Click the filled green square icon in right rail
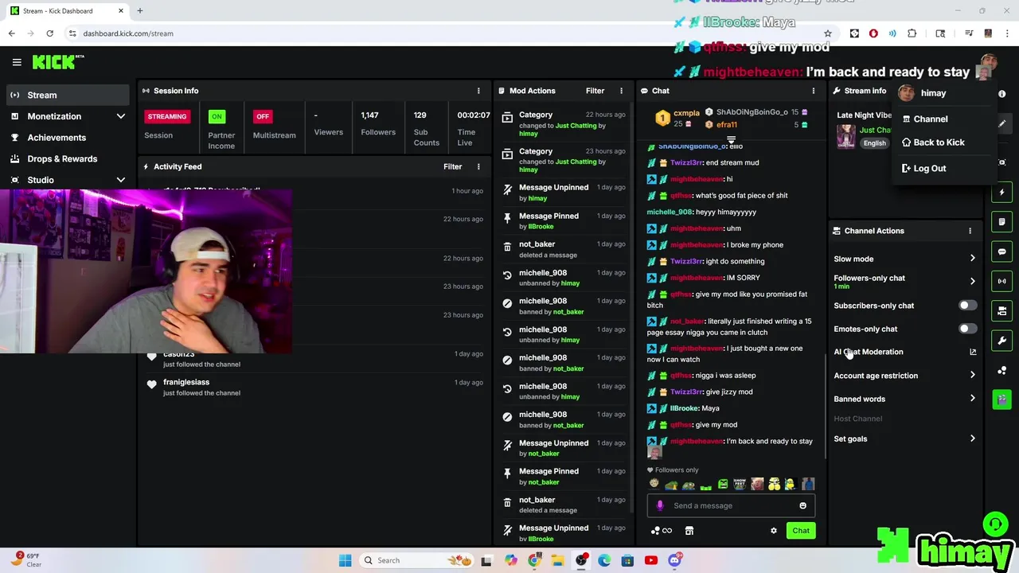This screenshot has height=573, width=1019. (1002, 400)
